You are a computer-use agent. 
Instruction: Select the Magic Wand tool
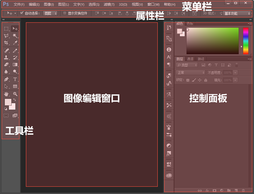(15, 36)
